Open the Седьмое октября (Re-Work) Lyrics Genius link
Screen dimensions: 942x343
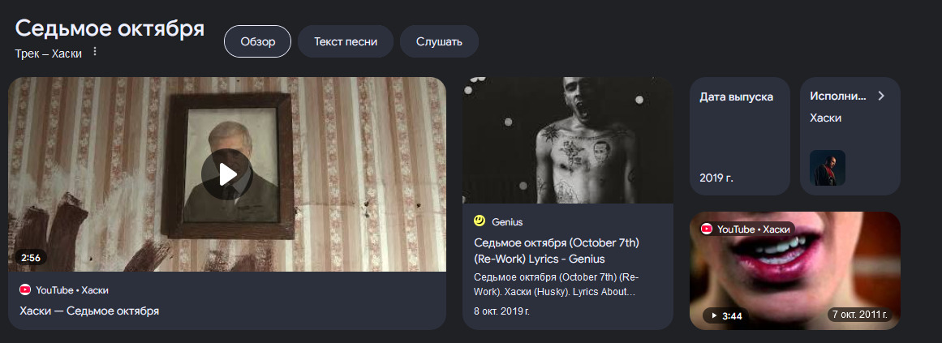[556, 251]
